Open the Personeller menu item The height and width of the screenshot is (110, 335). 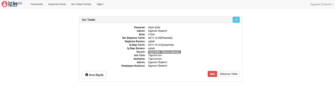(37, 4)
